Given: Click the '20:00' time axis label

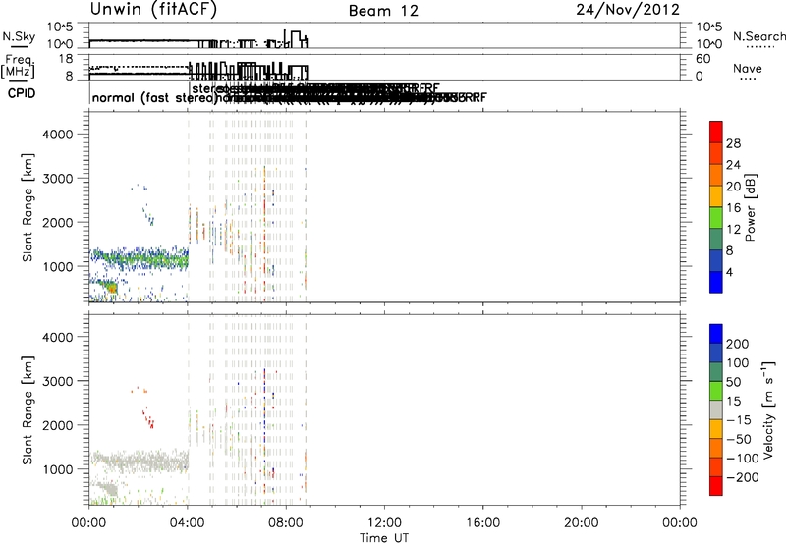Looking at the screenshot, I should click(581, 522).
